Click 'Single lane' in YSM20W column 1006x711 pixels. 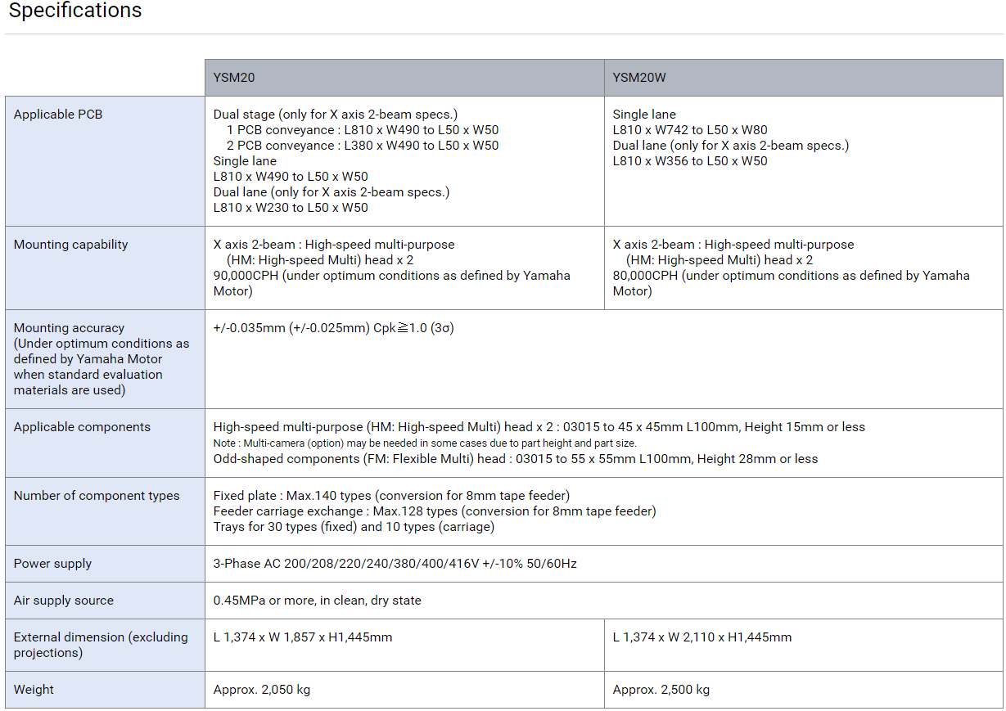(x=644, y=115)
